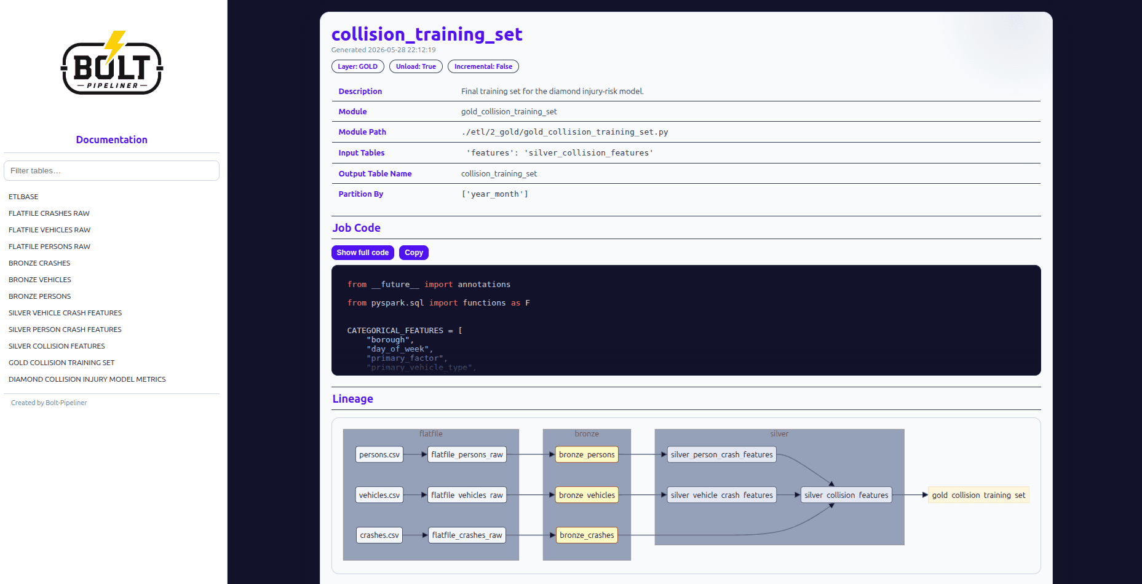The image size is (1142, 584).
Task: Select the vehicles.csv lineage node
Action: [x=379, y=495]
